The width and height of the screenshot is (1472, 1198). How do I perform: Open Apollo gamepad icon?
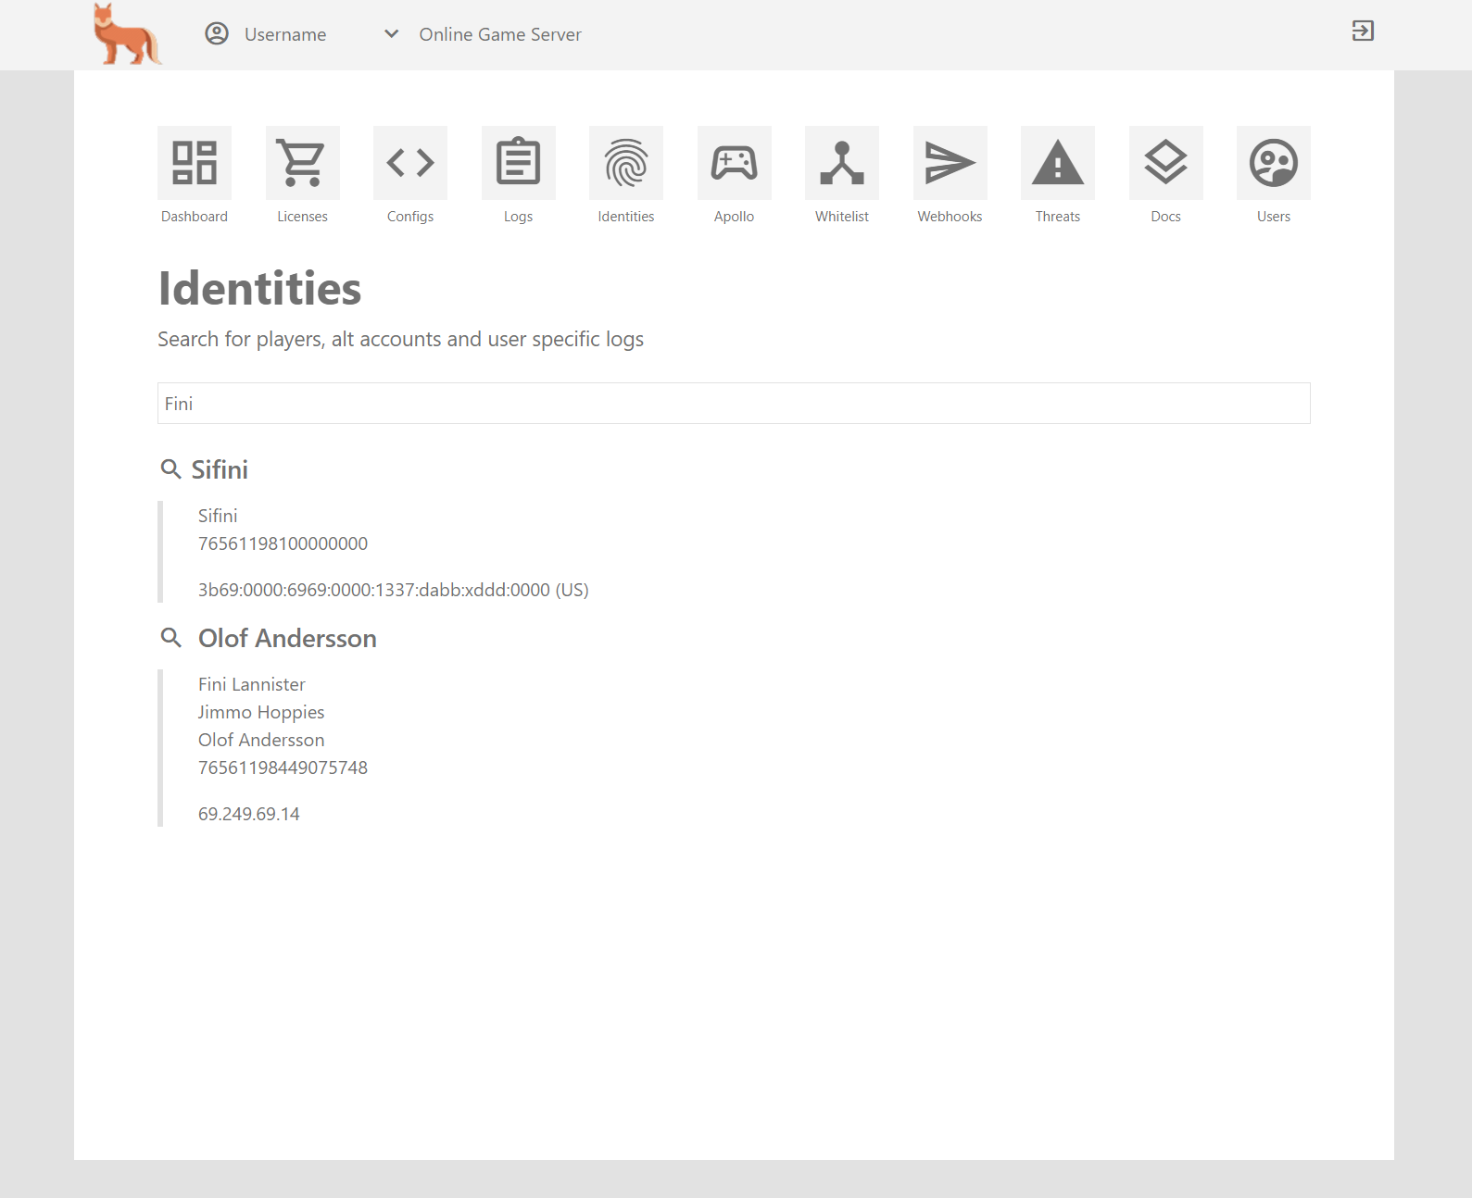pos(734,163)
